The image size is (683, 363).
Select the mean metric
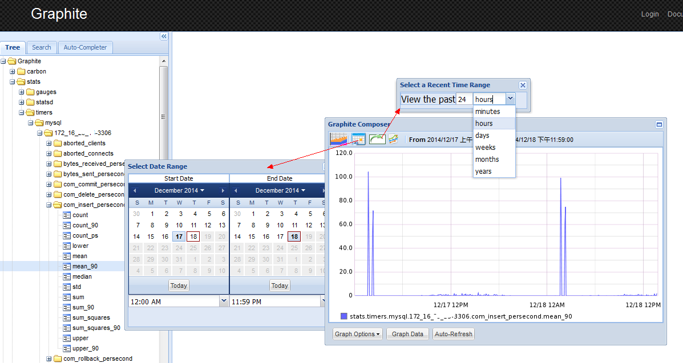click(x=80, y=256)
